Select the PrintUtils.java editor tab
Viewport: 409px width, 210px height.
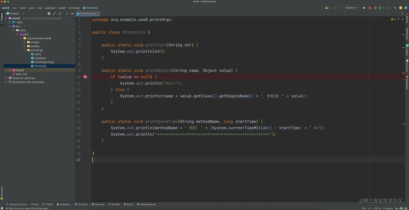(x=88, y=13)
